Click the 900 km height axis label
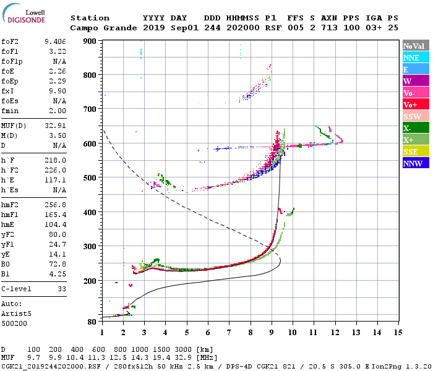Screen dimensions: 433x371 [x=90, y=41]
